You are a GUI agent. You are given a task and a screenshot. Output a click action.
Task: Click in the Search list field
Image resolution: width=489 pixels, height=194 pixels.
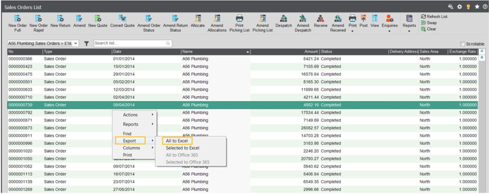133,43
